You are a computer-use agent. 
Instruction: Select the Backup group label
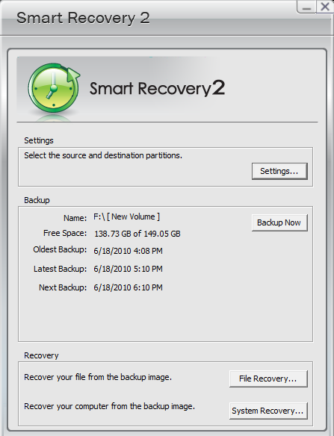[x=37, y=200]
